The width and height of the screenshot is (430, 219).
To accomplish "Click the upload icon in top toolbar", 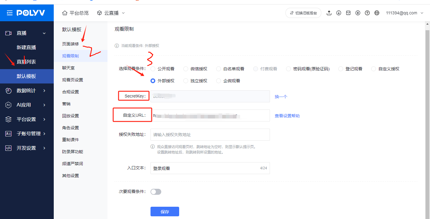I will tap(329, 13).
